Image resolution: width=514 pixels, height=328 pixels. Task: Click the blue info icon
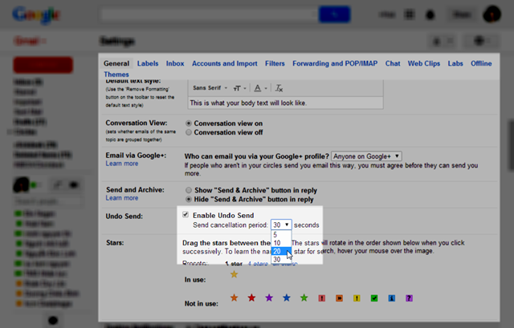click(x=391, y=298)
